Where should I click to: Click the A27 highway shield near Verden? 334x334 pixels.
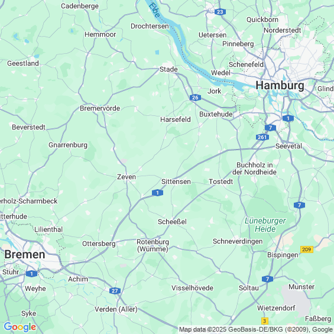[115, 291]
